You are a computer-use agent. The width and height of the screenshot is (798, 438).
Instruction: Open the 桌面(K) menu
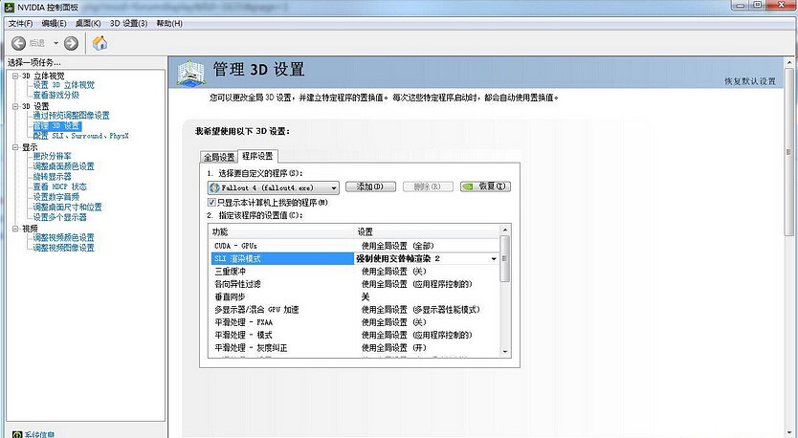88,23
